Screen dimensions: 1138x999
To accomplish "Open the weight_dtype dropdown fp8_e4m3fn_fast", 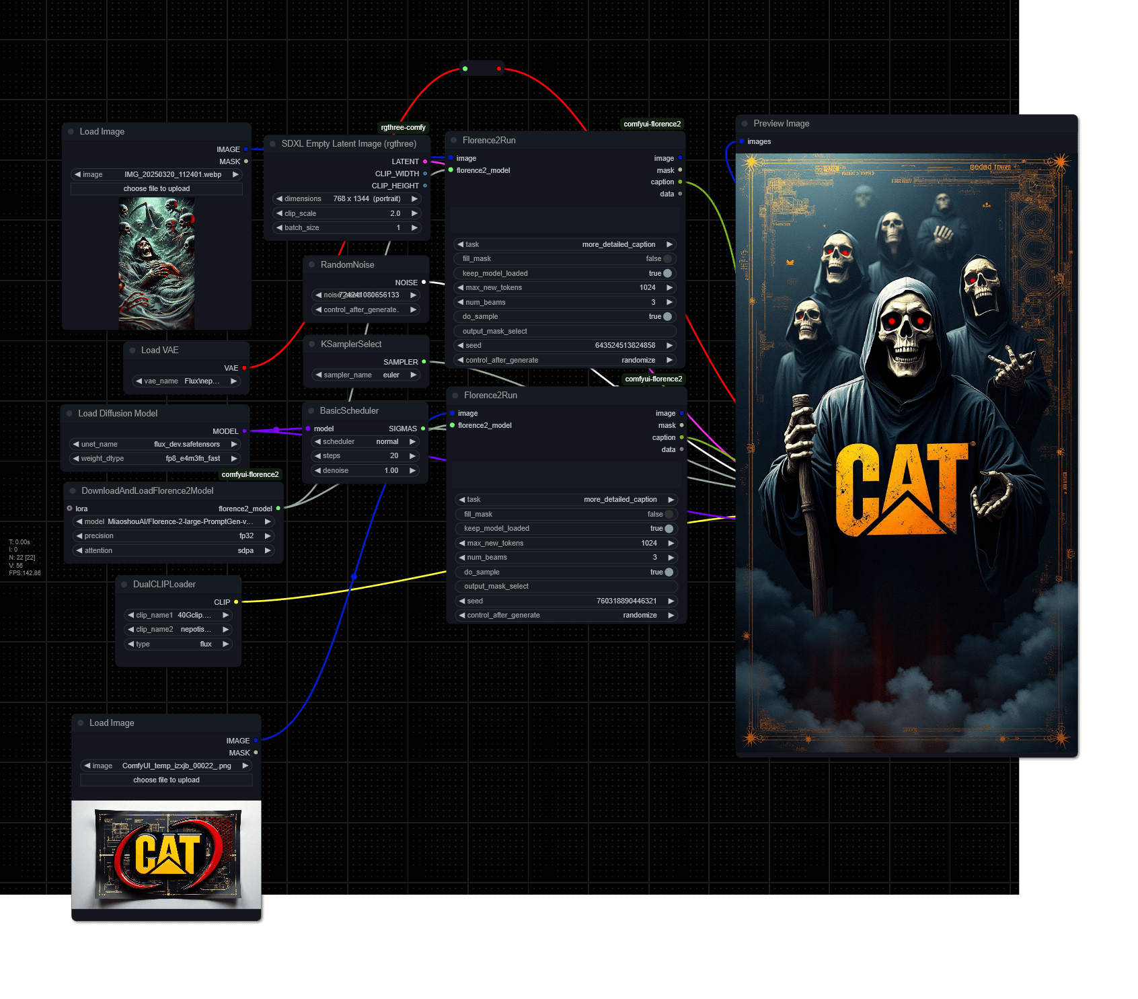I will tap(155, 459).
